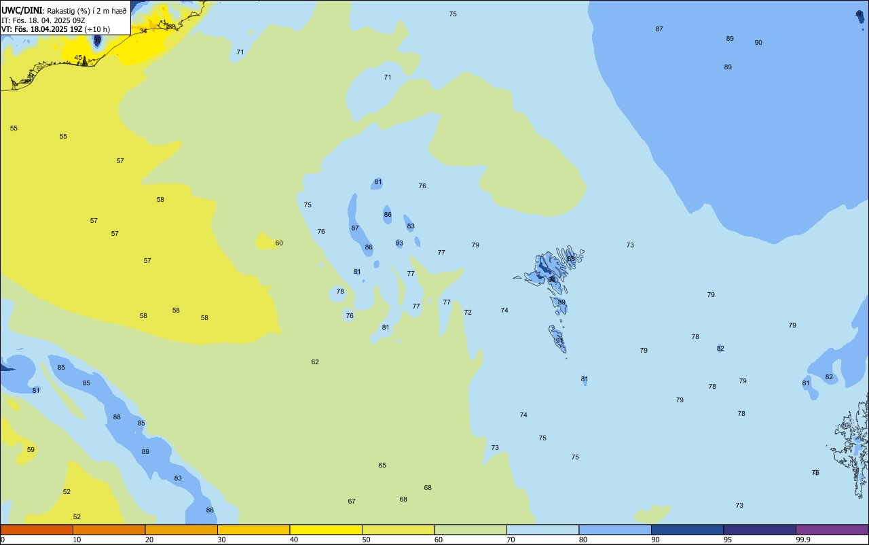Click the map value 62

pyautogui.click(x=315, y=362)
